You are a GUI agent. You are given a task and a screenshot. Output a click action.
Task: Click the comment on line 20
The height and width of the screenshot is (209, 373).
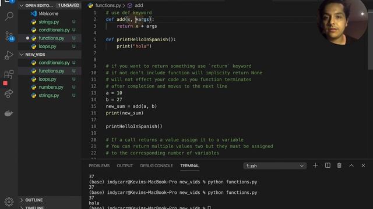pyautogui.click(x=175, y=140)
